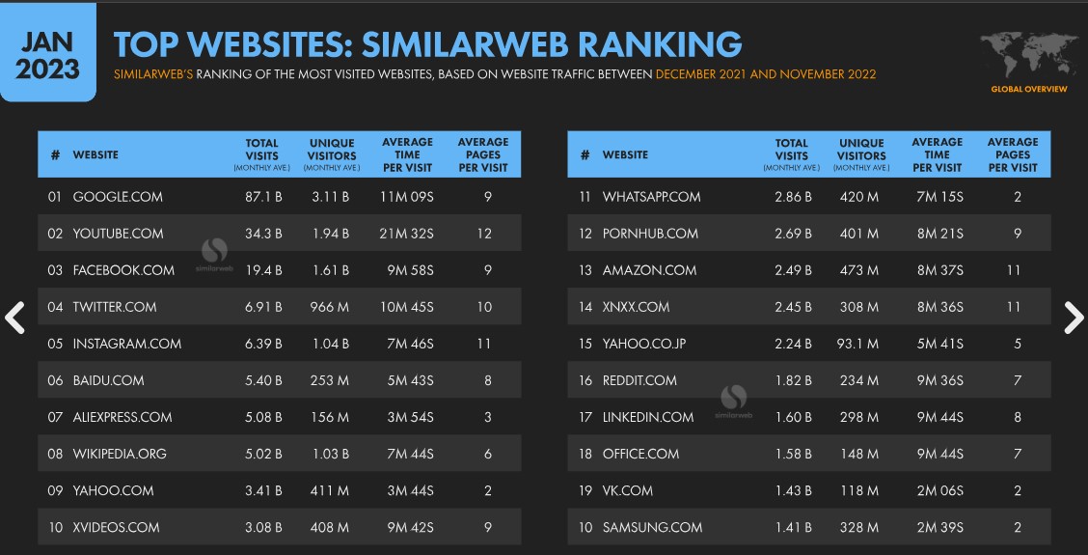Select the right table WEBSITE column header

point(625,154)
